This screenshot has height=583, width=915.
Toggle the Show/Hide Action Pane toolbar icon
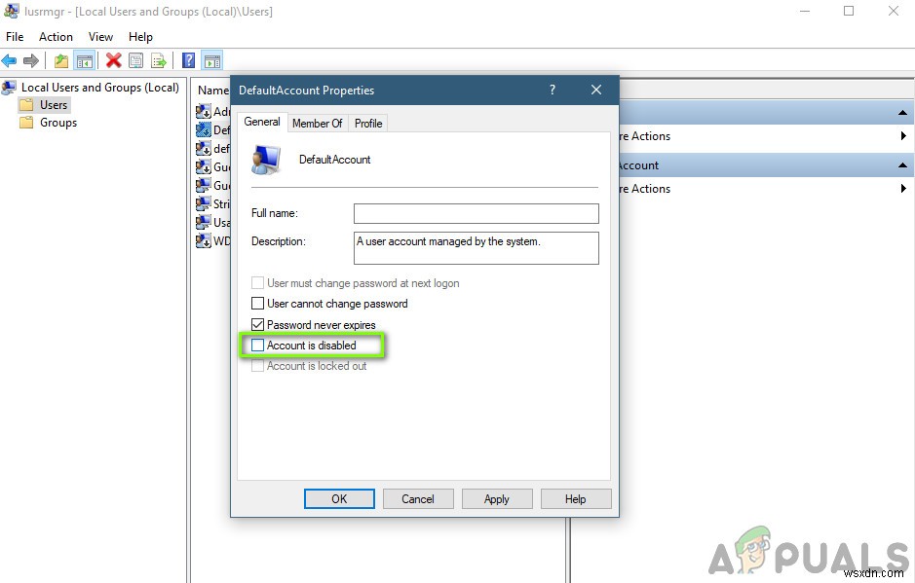point(212,60)
